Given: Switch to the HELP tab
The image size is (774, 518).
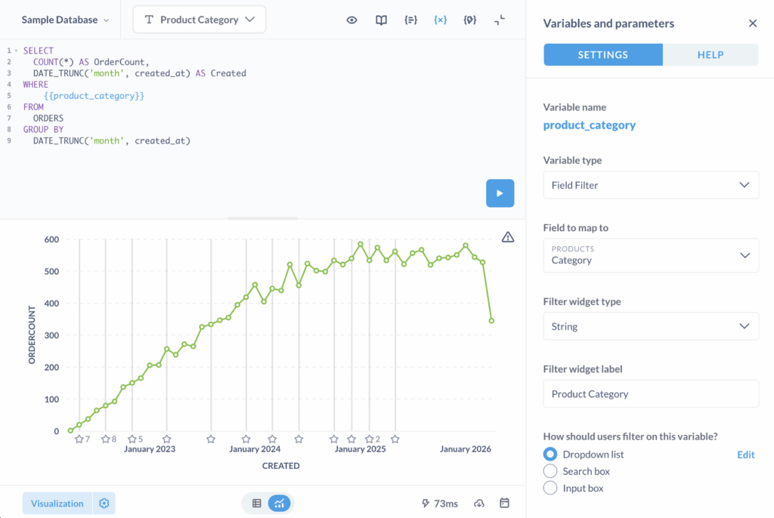Looking at the screenshot, I should coord(710,54).
